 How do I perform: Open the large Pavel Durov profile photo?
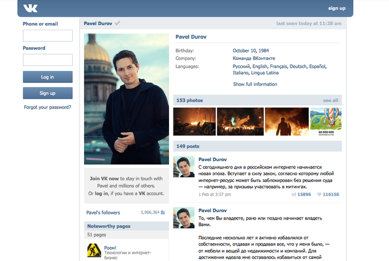click(x=126, y=99)
